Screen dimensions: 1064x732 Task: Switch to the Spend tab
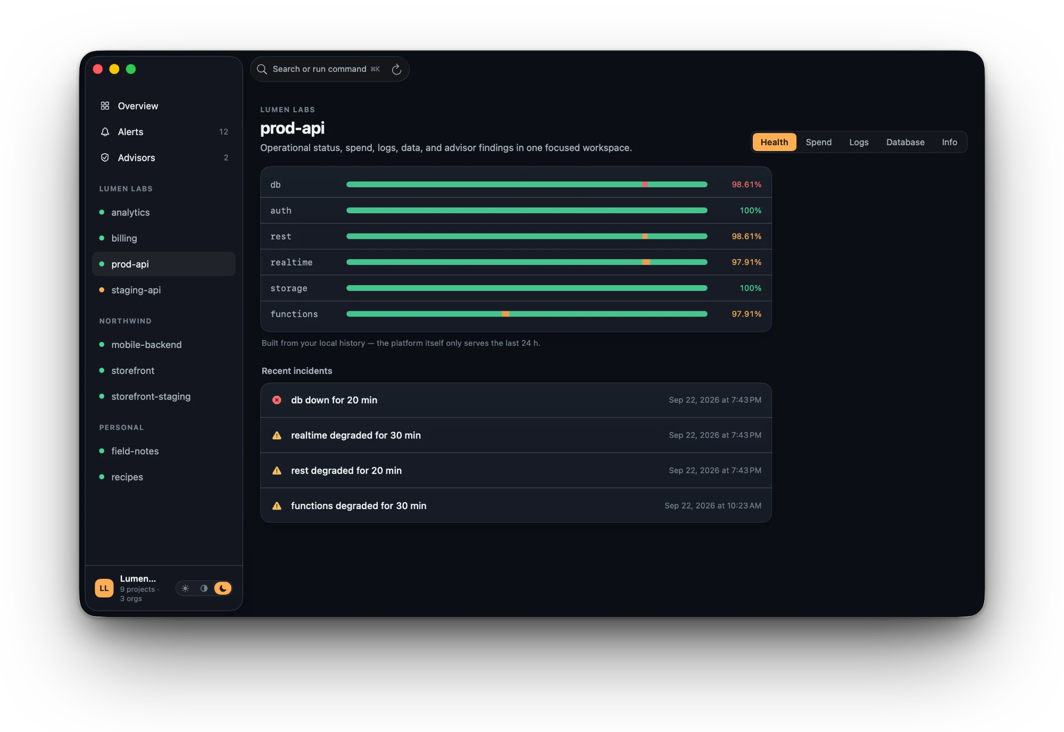pos(818,142)
